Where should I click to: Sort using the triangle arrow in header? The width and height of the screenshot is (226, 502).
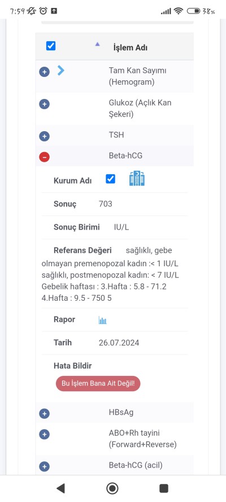(x=97, y=45)
